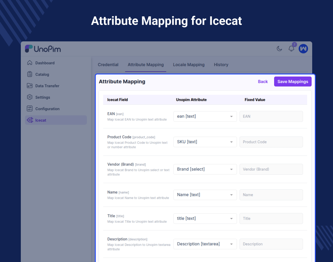Click Save Mappings button

293,82
